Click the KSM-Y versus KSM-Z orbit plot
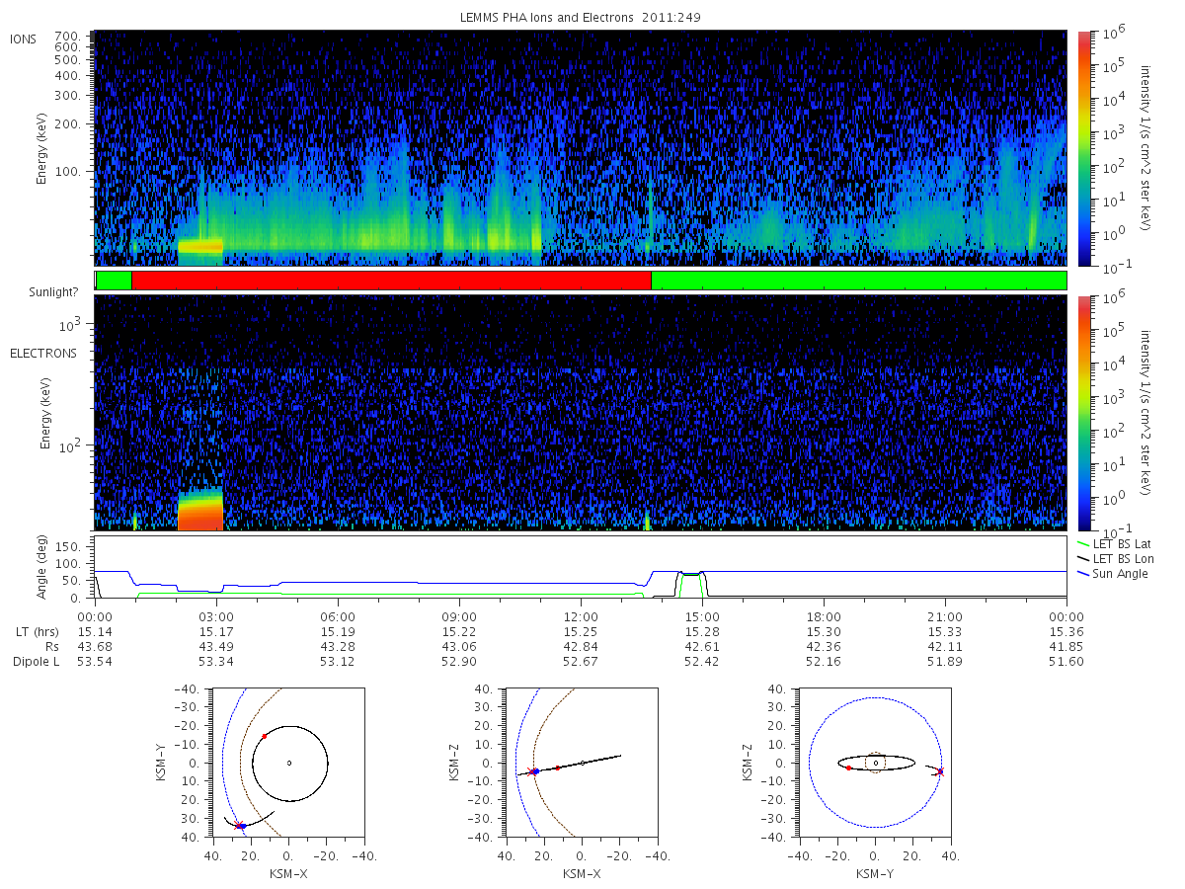This screenshot has width=1185, height=889. click(x=875, y=763)
